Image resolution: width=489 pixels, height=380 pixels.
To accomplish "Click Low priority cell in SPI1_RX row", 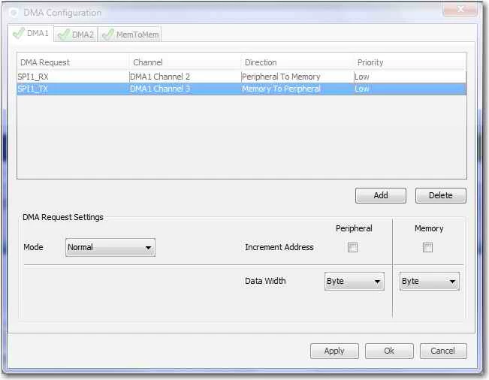I will 410,77.
